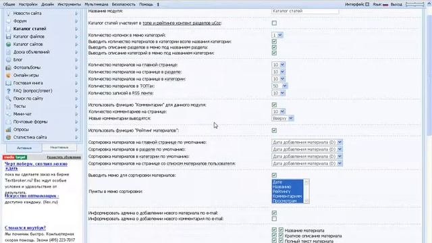Toggle the Рейтинг материалов function checkbox
The height and width of the screenshot is (243, 432).
(274, 130)
